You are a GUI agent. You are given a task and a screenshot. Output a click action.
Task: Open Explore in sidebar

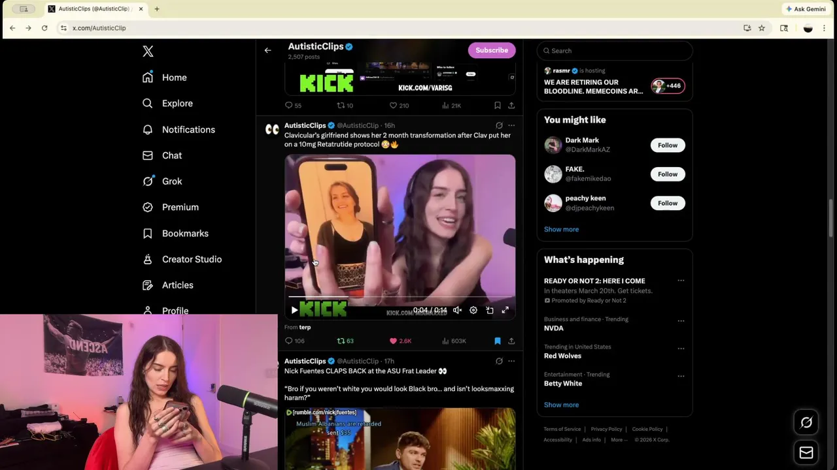coord(167,103)
